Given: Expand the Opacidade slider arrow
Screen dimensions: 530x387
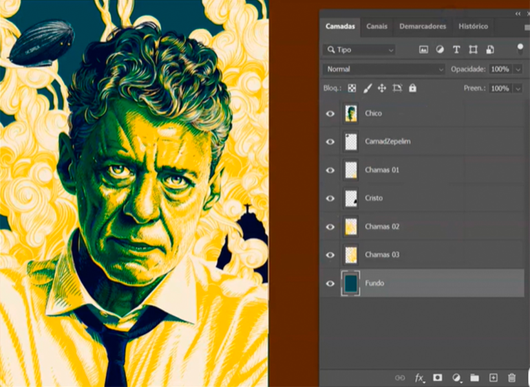Looking at the screenshot, I should tap(518, 69).
